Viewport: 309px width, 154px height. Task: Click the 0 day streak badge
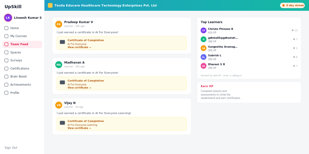pos(292,5)
